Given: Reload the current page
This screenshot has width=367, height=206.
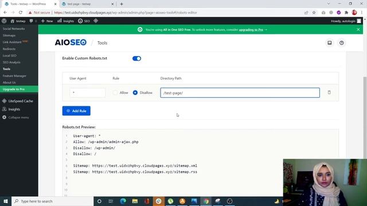Looking at the screenshot, I should pyautogui.click(x=21, y=13).
